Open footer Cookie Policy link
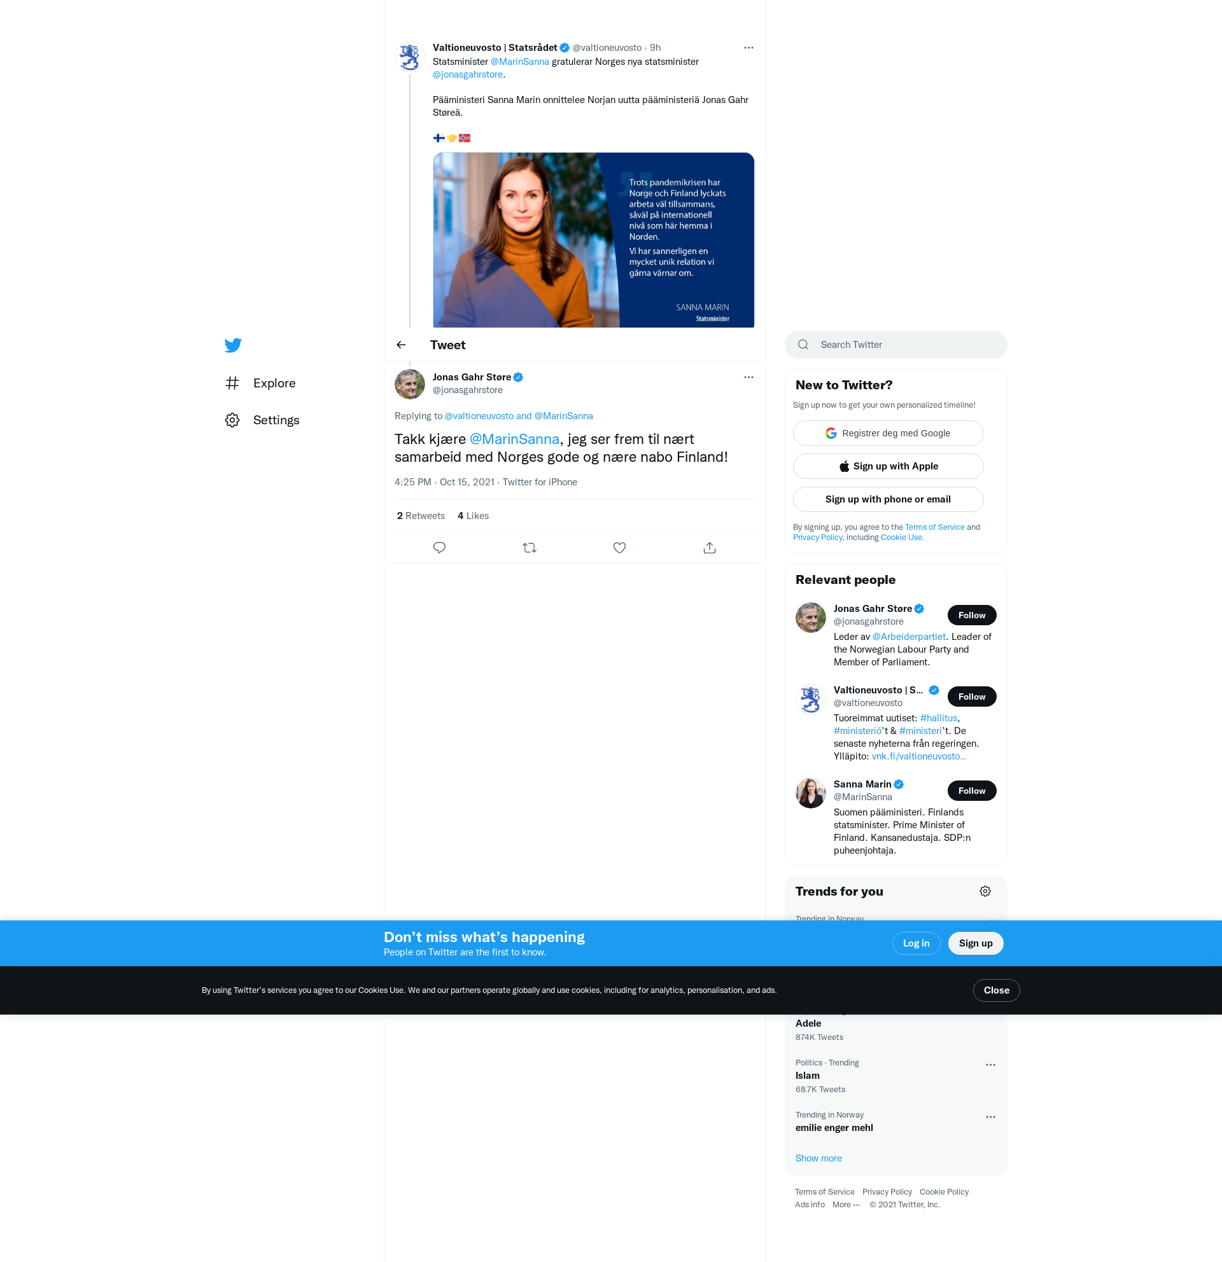This screenshot has width=1222, height=1262. pos(944,1192)
